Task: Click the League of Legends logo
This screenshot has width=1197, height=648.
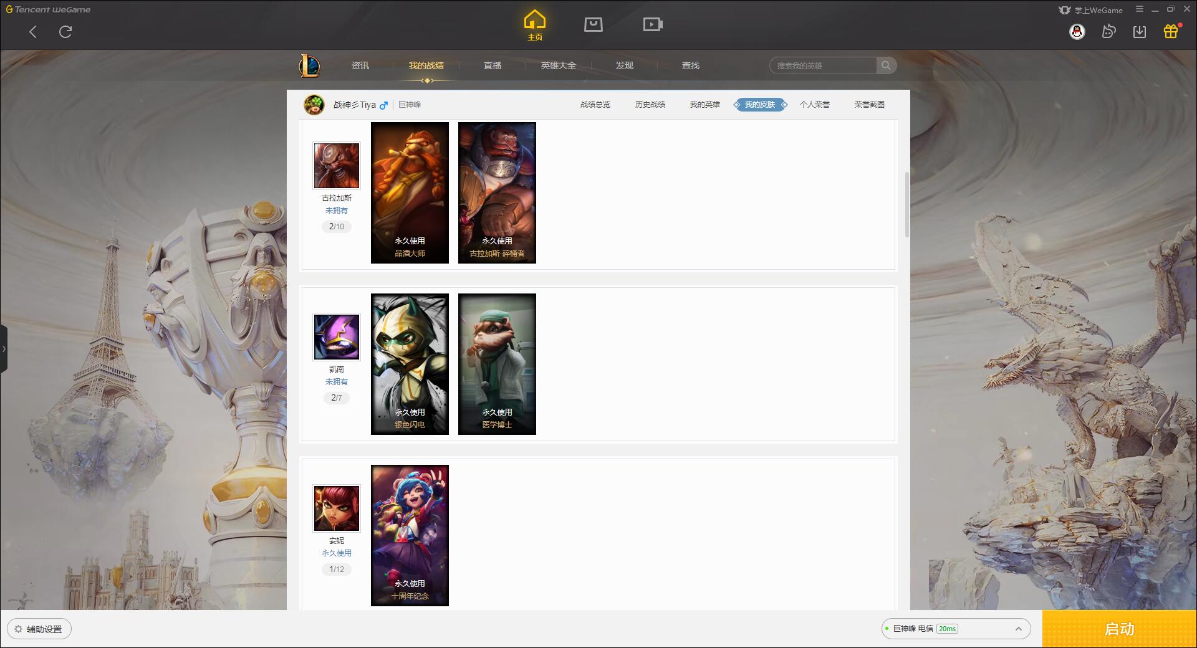Action: tap(310, 65)
